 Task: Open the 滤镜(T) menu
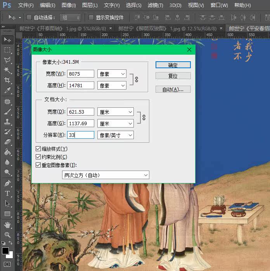click(x=155, y=5)
